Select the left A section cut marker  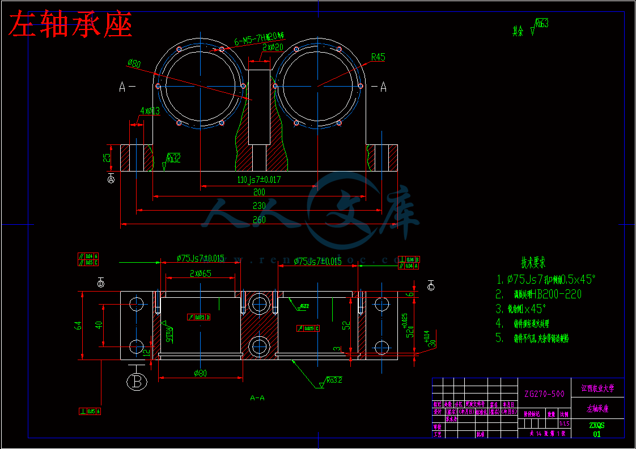[126, 87]
